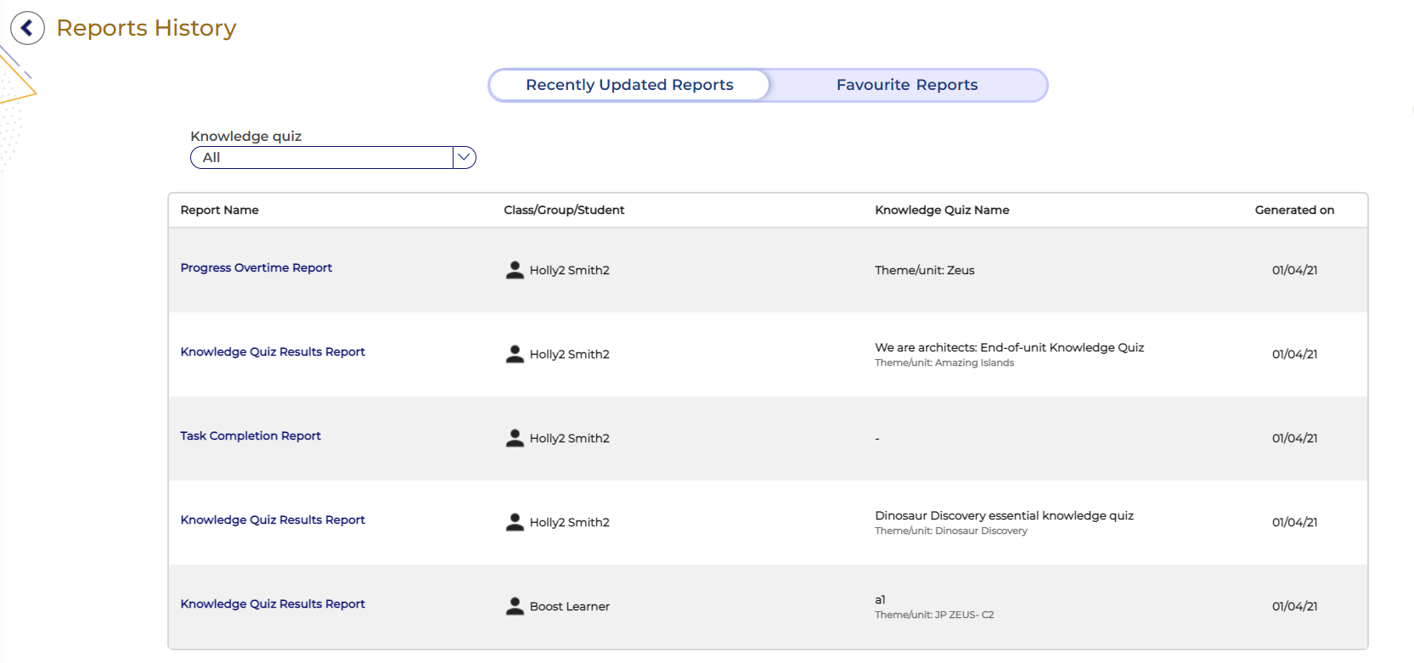Click the Report Name column header
The width and height of the screenshot is (1414, 663).
click(x=219, y=210)
